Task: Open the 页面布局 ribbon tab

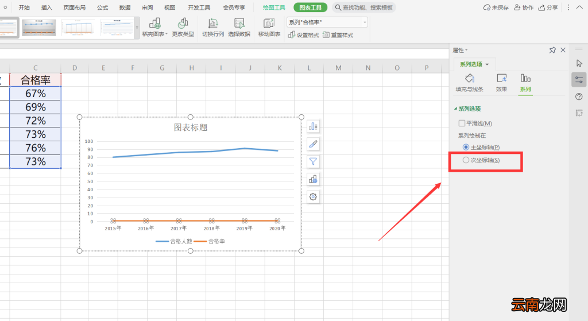Action: click(x=74, y=7)
